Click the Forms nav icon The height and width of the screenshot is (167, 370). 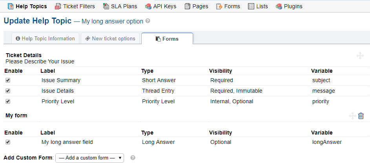(219, 6)
